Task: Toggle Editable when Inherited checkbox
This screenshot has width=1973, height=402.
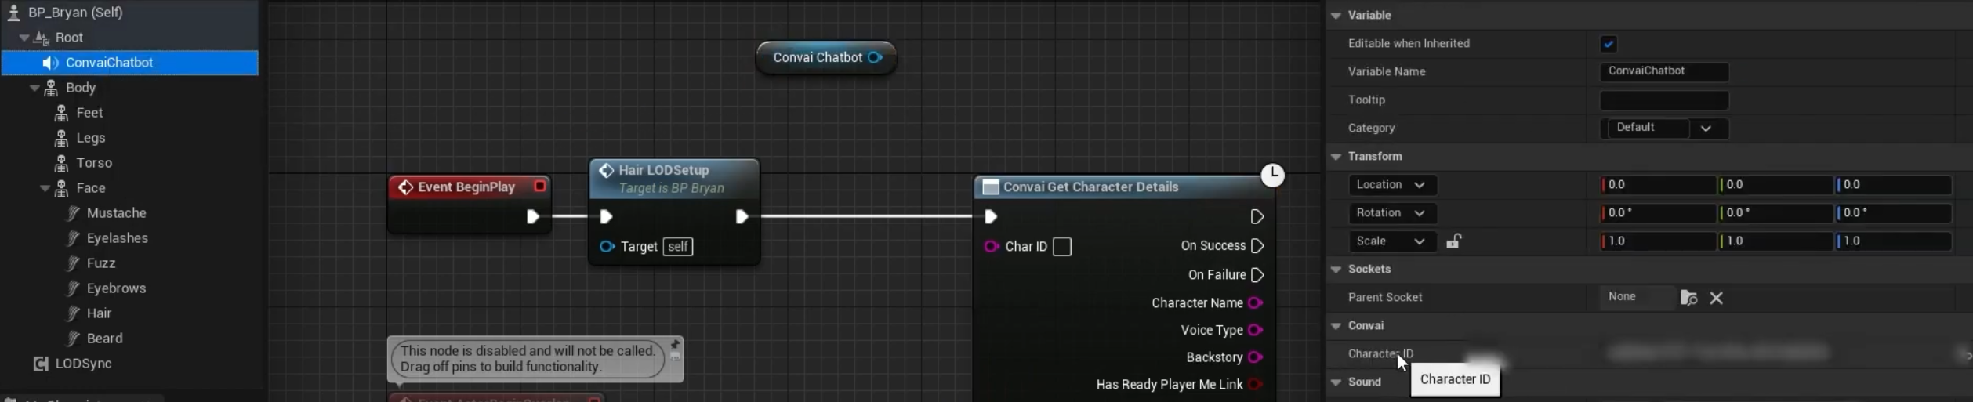Action: [1609, 44]
